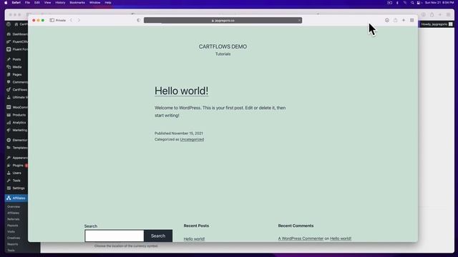Image resolution: width=458 pixels, height=257 pixels.
Task: Click the Settings icon in sidebar
Action: pos(9,188)
